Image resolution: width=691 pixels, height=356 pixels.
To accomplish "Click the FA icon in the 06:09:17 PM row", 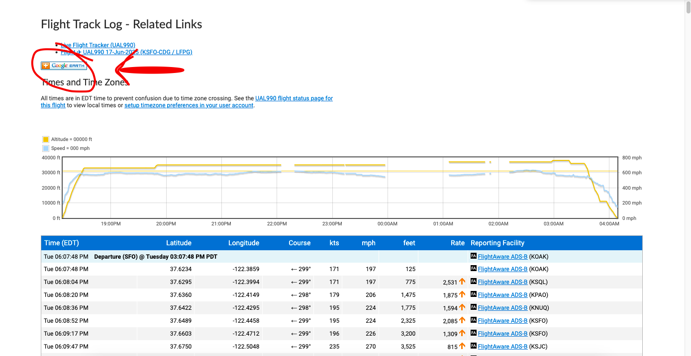I will [x=474, y=333].
